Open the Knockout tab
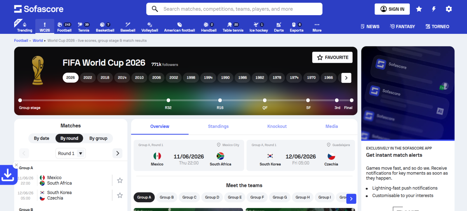The height and width of the screenshot is (211, 467). (277, 126)
